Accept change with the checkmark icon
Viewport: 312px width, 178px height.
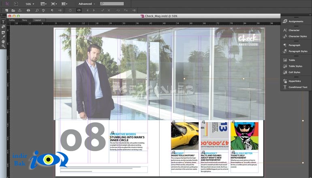(103, 11)
